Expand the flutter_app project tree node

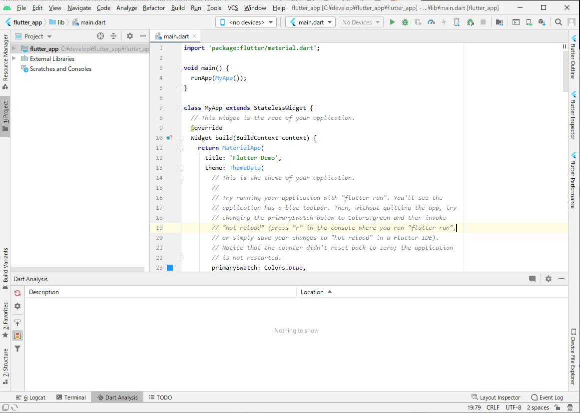point(14,48)
